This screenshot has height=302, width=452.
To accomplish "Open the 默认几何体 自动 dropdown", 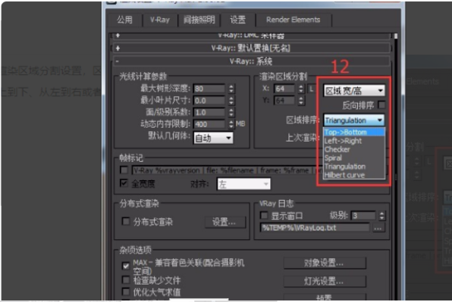I will [214, 138].
